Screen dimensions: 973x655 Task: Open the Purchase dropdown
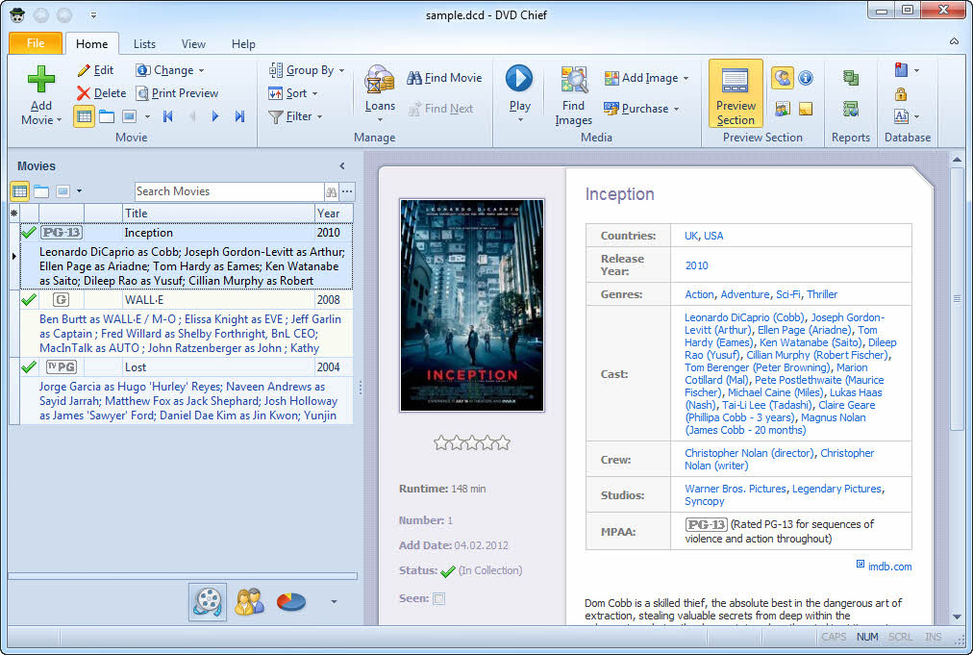pos(641,109)
